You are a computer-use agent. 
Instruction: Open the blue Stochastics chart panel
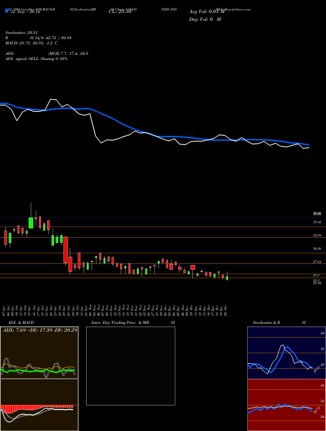pos(286,353)
